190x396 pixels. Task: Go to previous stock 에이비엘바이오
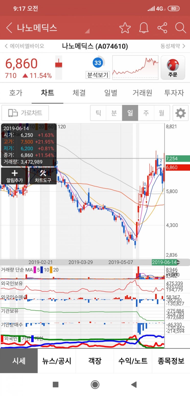pos(24,46)
